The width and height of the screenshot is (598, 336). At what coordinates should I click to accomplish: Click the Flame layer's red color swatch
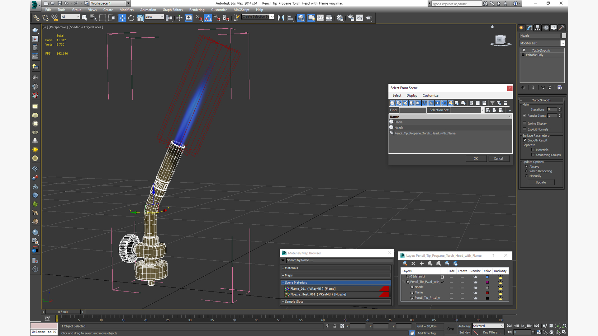(x=487, y=293)
